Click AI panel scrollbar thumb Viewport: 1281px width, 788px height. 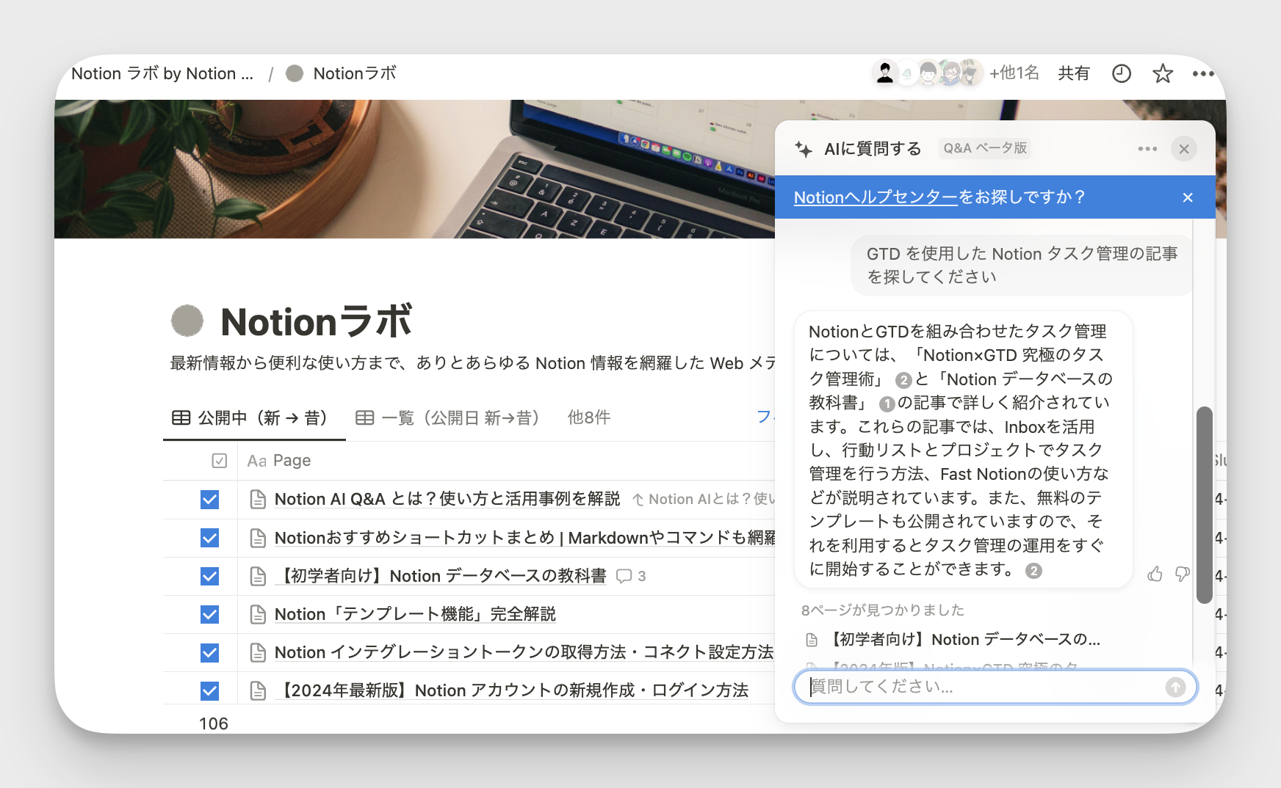click(1204, 505)
